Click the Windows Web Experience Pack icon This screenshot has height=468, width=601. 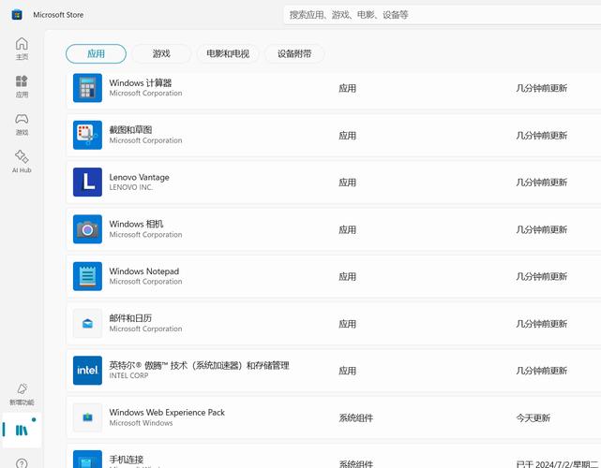87,417
